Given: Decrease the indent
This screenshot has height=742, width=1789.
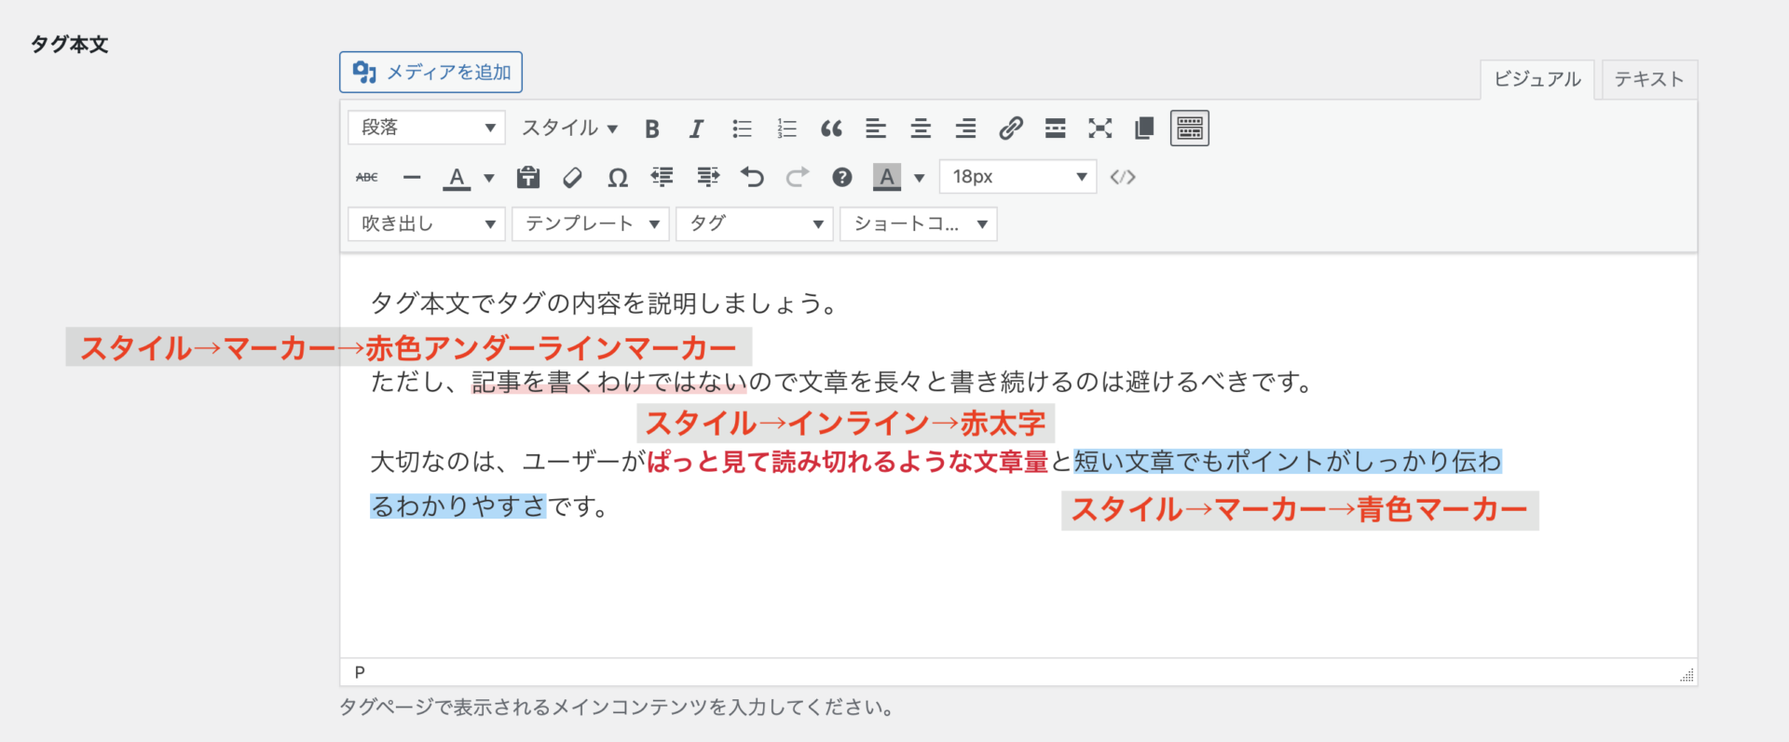Looking at the screenshot, I should coord(662,177).
